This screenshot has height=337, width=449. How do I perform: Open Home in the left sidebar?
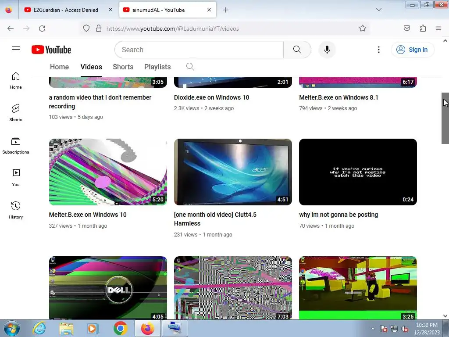(x=16, y=81)
